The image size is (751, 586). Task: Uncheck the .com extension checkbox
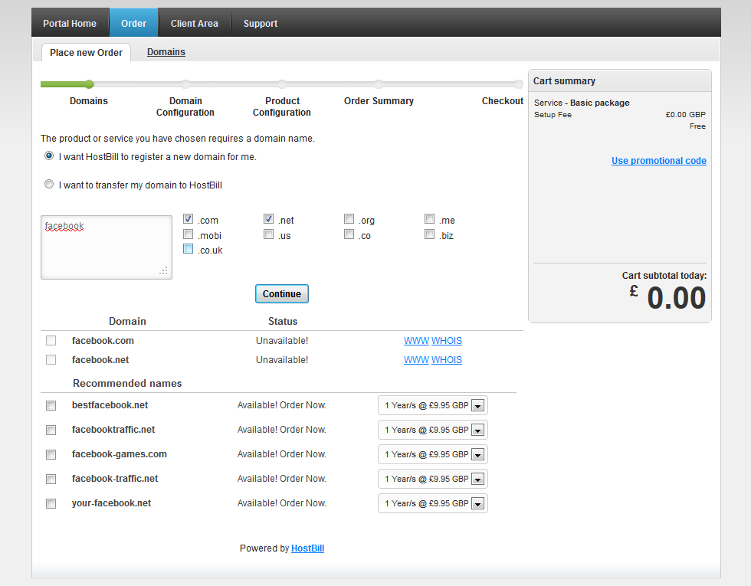tap(189, 219)
